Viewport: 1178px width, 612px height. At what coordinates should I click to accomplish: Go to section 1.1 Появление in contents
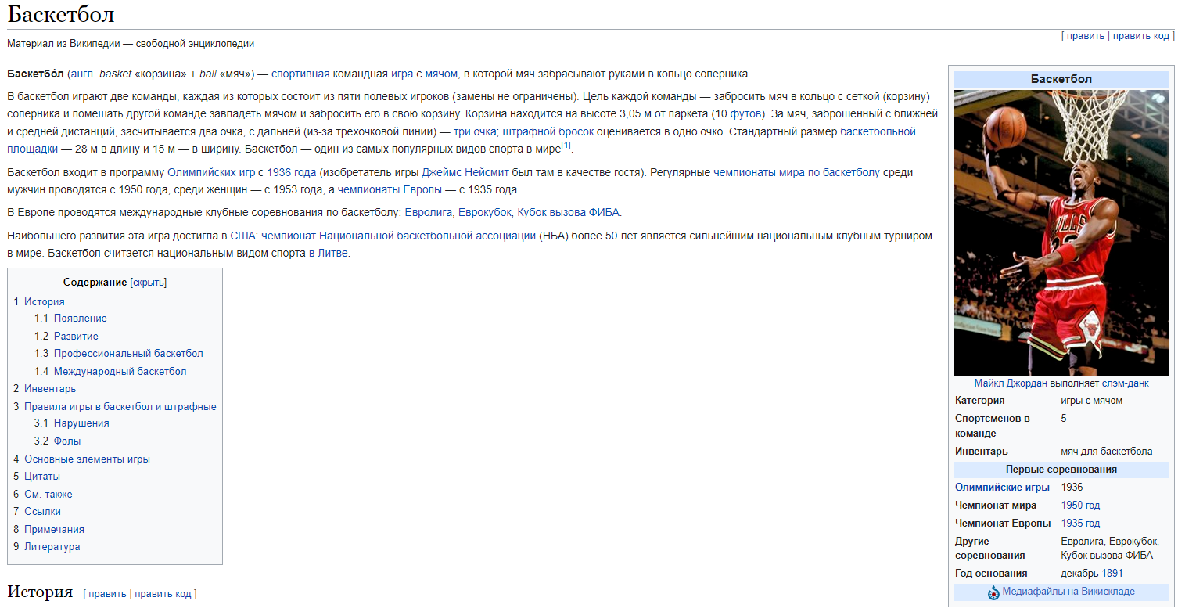pos(81,319)
